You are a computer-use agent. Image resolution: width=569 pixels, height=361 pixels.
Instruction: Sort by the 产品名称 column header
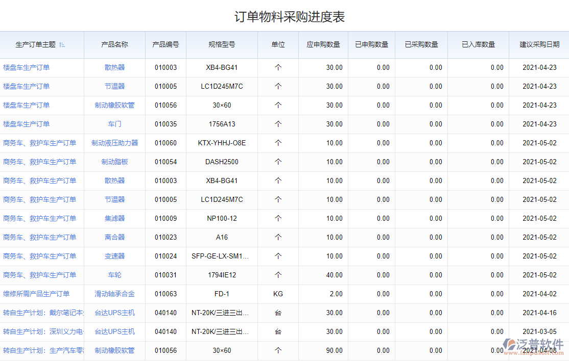(114, 44)
